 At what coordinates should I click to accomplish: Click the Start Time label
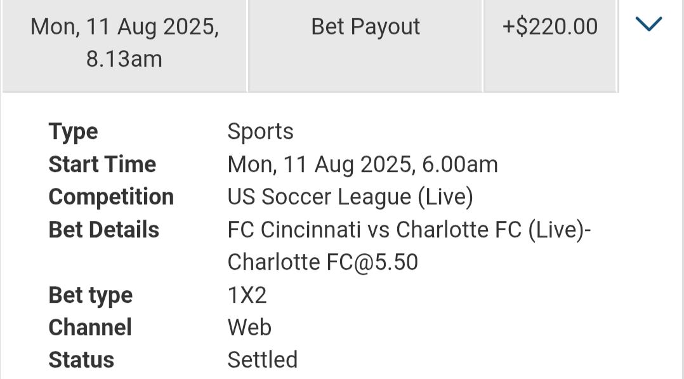[x=102, y=164]
